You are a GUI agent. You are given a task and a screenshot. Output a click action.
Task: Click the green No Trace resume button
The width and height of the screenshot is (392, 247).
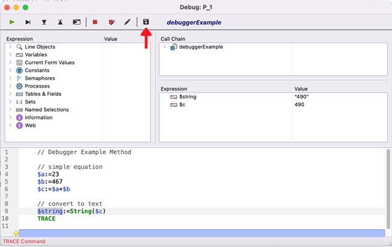coord(11,22)
